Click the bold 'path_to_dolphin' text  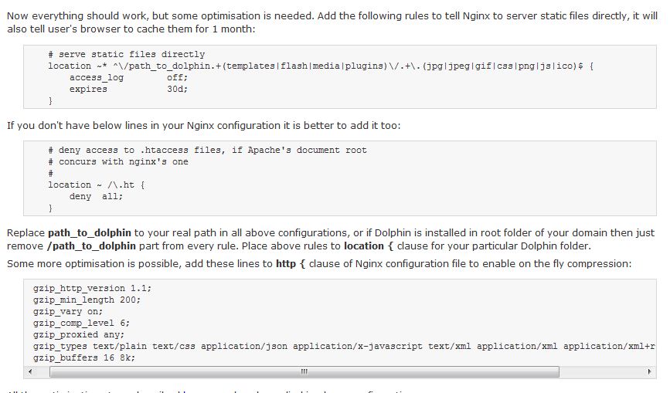(90, 233)
